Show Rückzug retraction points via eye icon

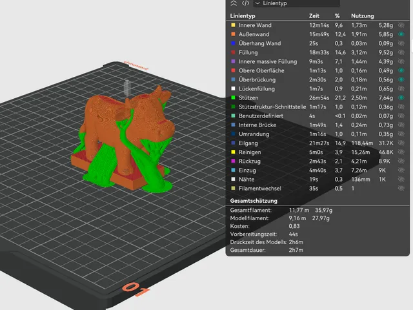(401, 161)
